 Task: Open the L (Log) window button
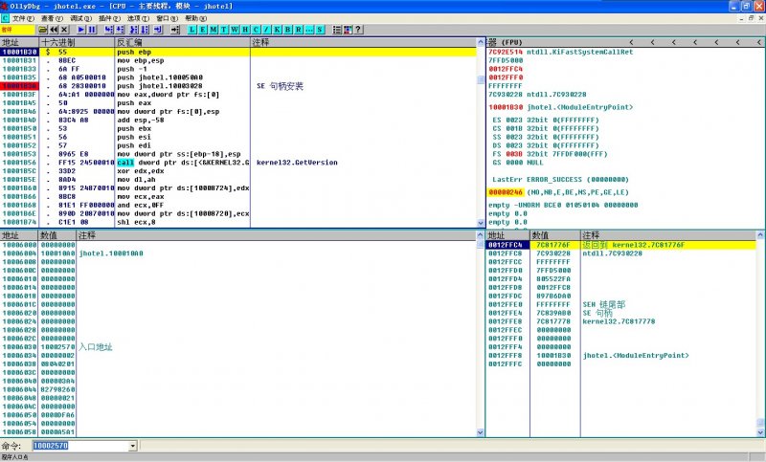192,30
